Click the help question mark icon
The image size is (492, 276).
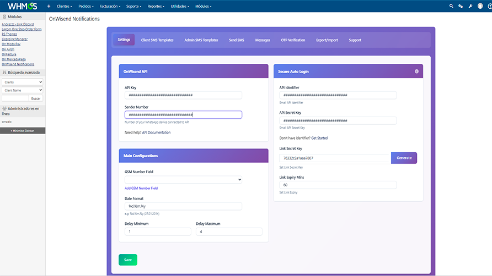pos(490,6)
